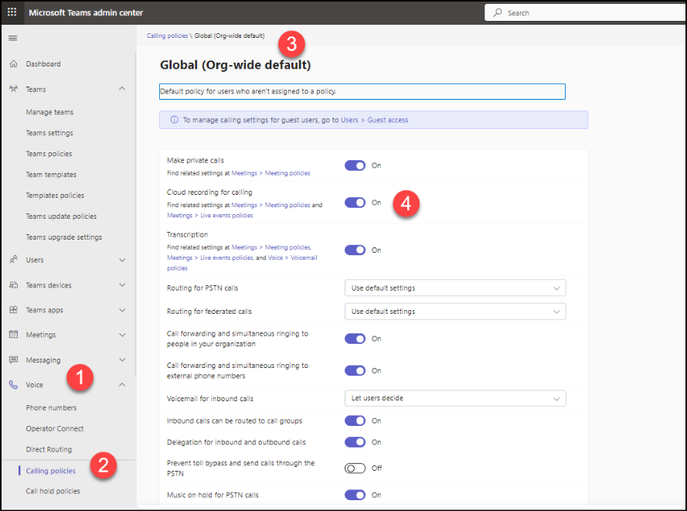Click the Meetings calendar icon
This screenshot has width=687, height=511.
click(13, 335)
